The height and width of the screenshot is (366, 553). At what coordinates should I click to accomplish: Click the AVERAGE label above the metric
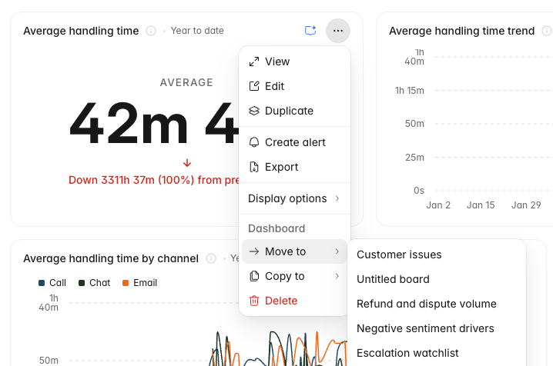coord(186,83)
